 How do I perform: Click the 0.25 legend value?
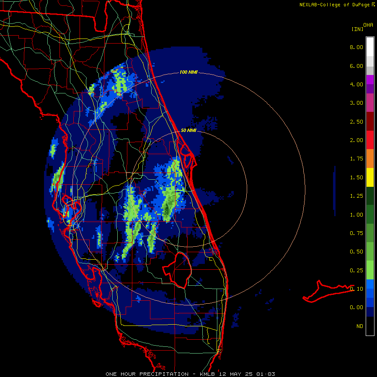356,271
